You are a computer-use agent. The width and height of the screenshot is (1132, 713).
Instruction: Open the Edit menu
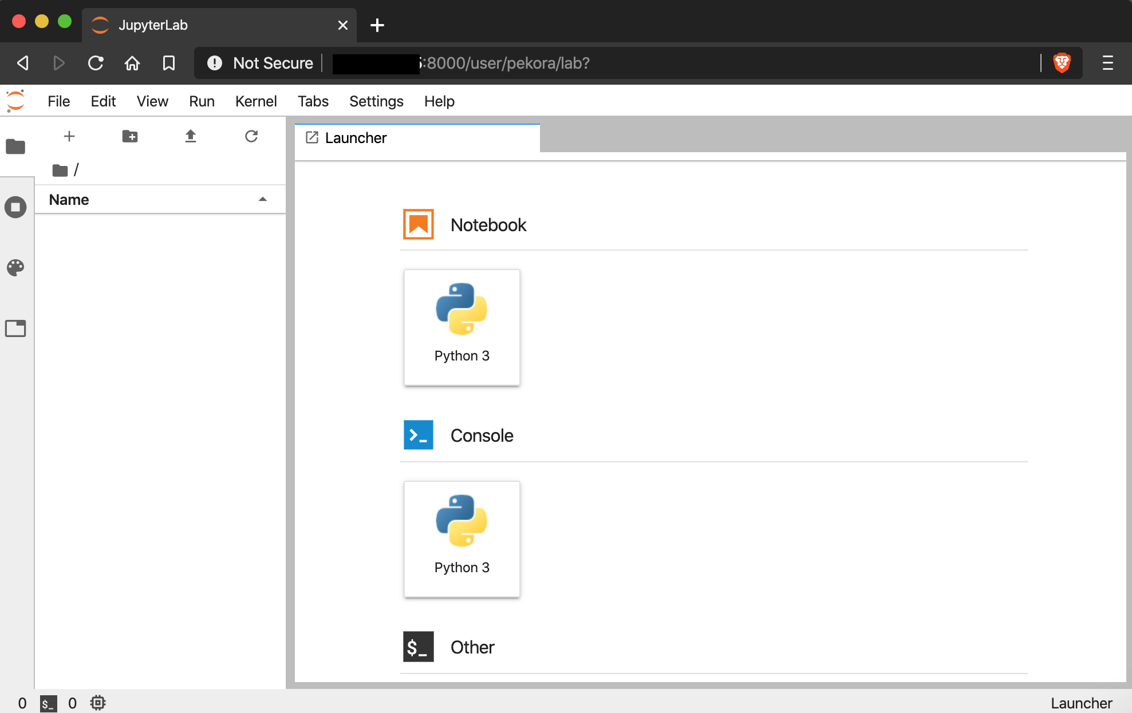[x=103, y=101]
